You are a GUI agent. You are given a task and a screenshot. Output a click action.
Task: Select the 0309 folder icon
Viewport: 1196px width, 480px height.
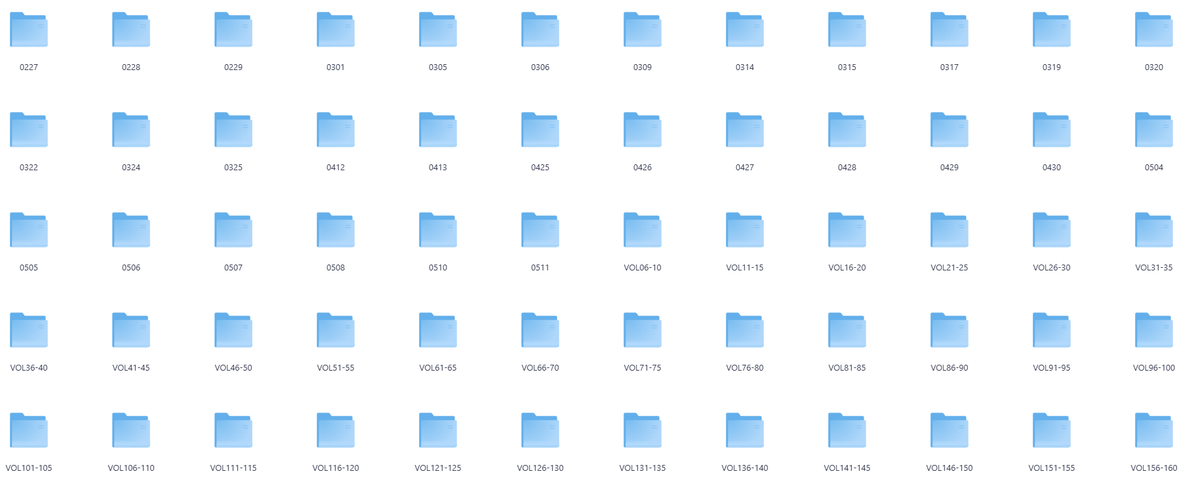(643, 29)
